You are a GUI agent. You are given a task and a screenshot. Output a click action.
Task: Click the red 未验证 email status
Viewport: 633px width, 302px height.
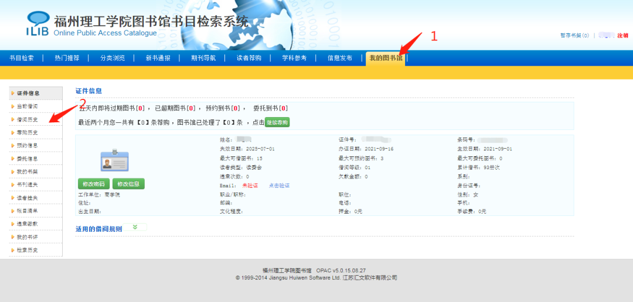click(250, 186)
